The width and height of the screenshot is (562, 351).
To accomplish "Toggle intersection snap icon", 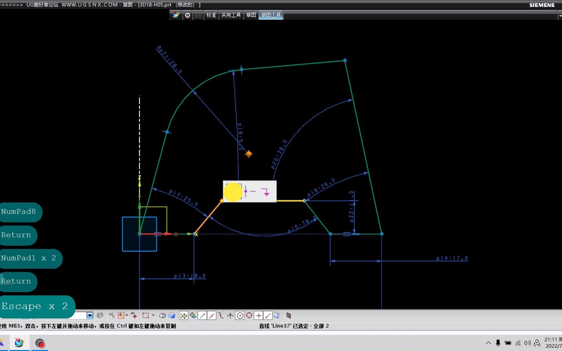I will click(230, 316).
